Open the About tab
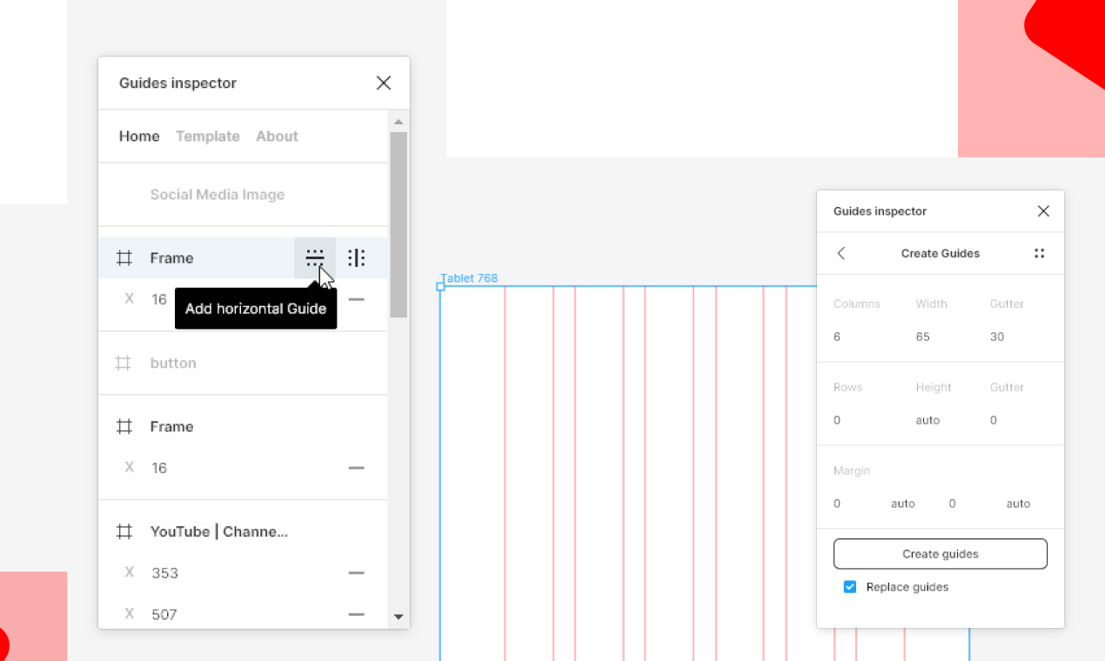The height and width of the screenshot is (661, 1105). pos(277,136)
